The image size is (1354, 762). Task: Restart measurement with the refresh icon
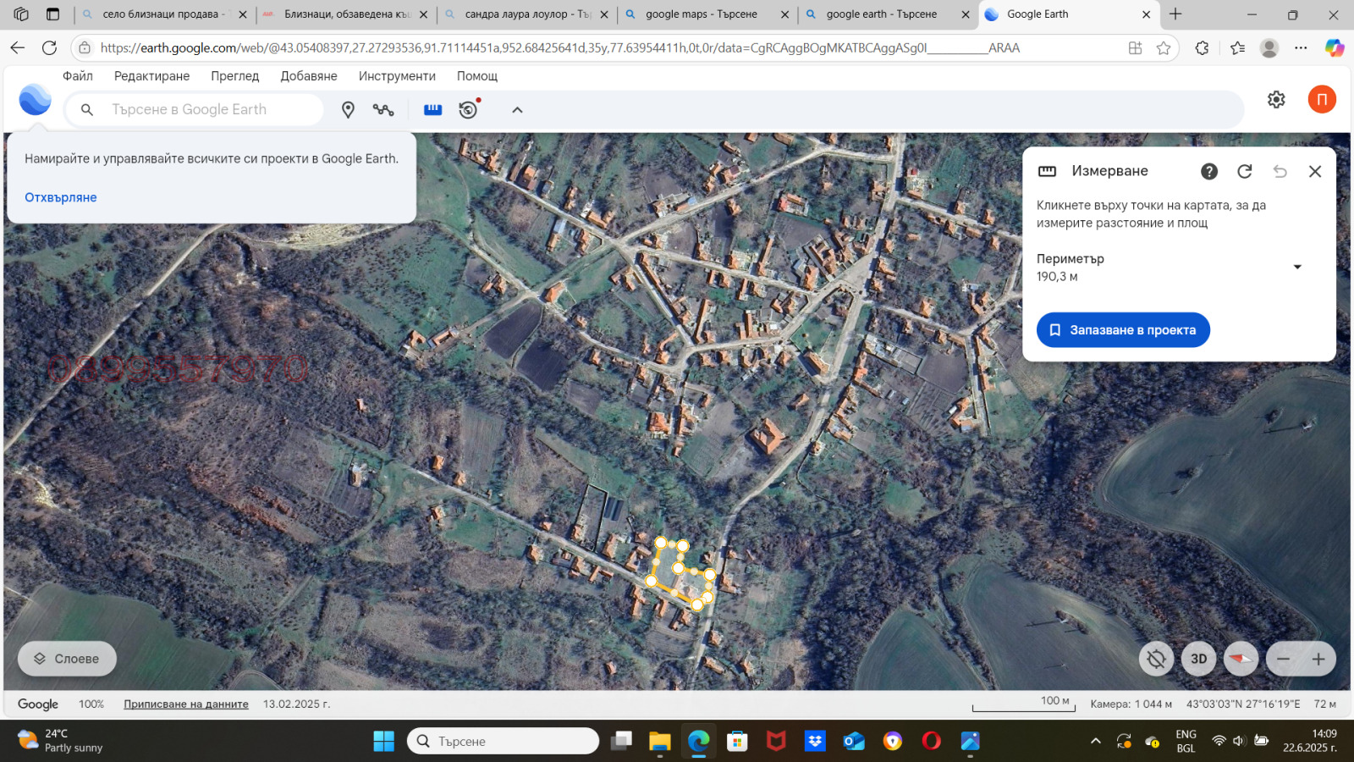(1244, 171)
